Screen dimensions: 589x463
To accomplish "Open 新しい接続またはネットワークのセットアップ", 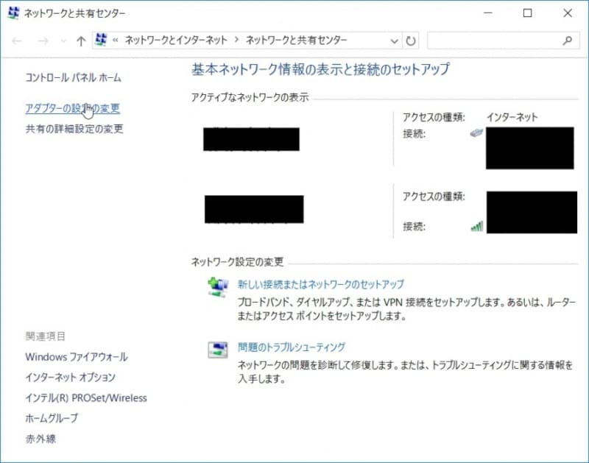I will coord(320,283).
